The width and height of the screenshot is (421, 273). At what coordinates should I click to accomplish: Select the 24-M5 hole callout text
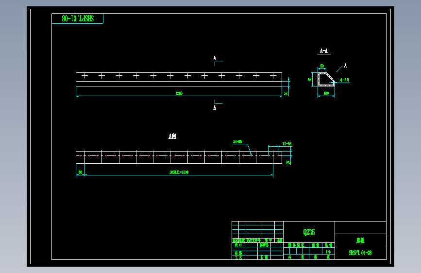click(x=237, y=142)
